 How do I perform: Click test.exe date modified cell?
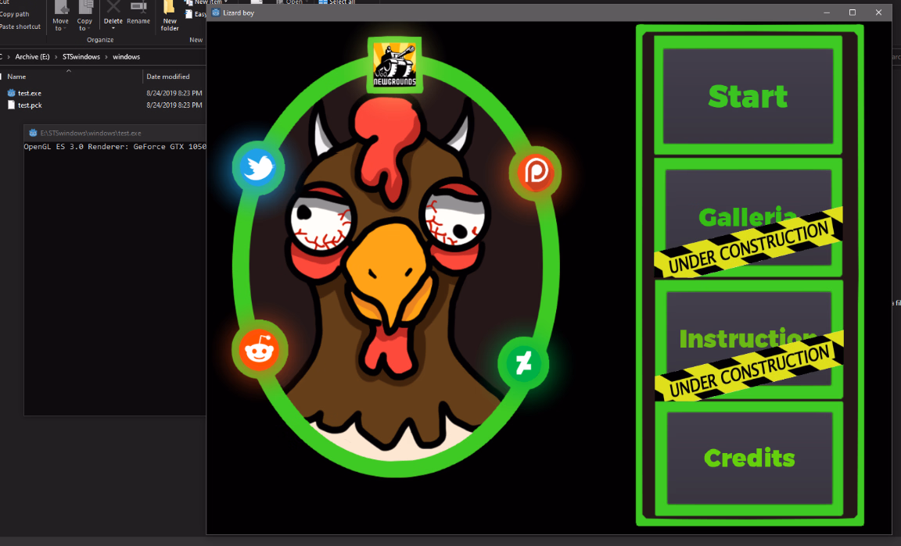(x=174, y=93)
